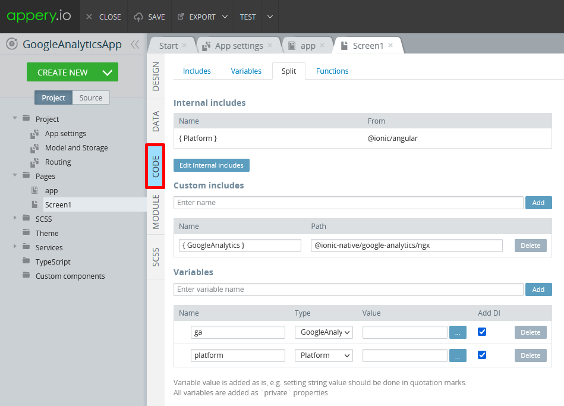Close the Screen1 tab

(390, 45)
